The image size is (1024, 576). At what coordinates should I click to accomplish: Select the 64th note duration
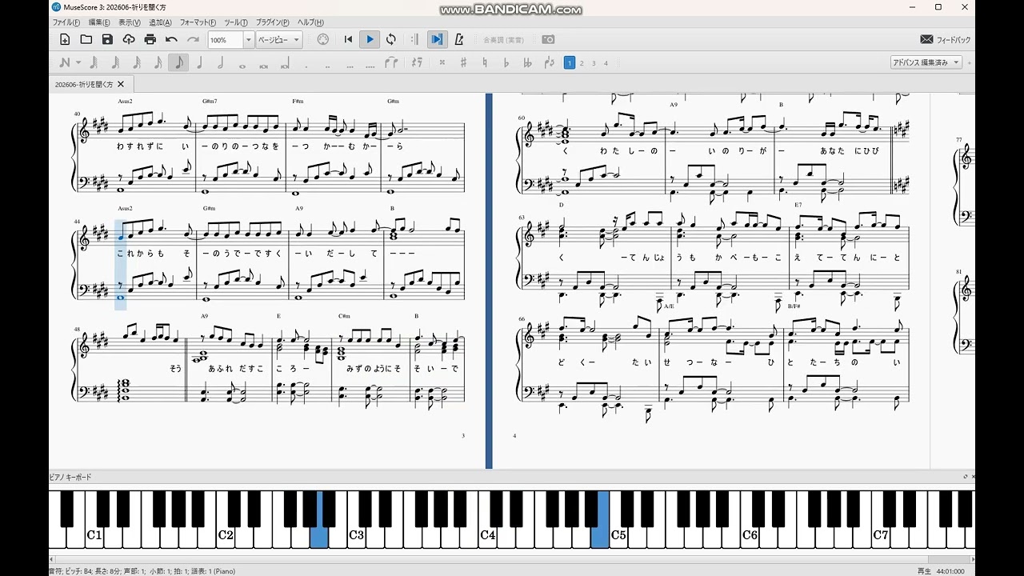[115, 62]
